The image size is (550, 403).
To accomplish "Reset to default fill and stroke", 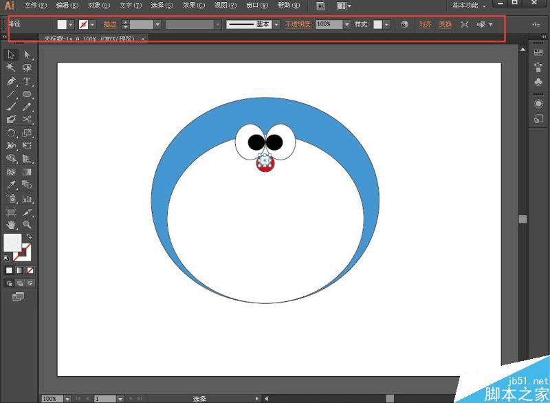I will [x=6, y=259].
